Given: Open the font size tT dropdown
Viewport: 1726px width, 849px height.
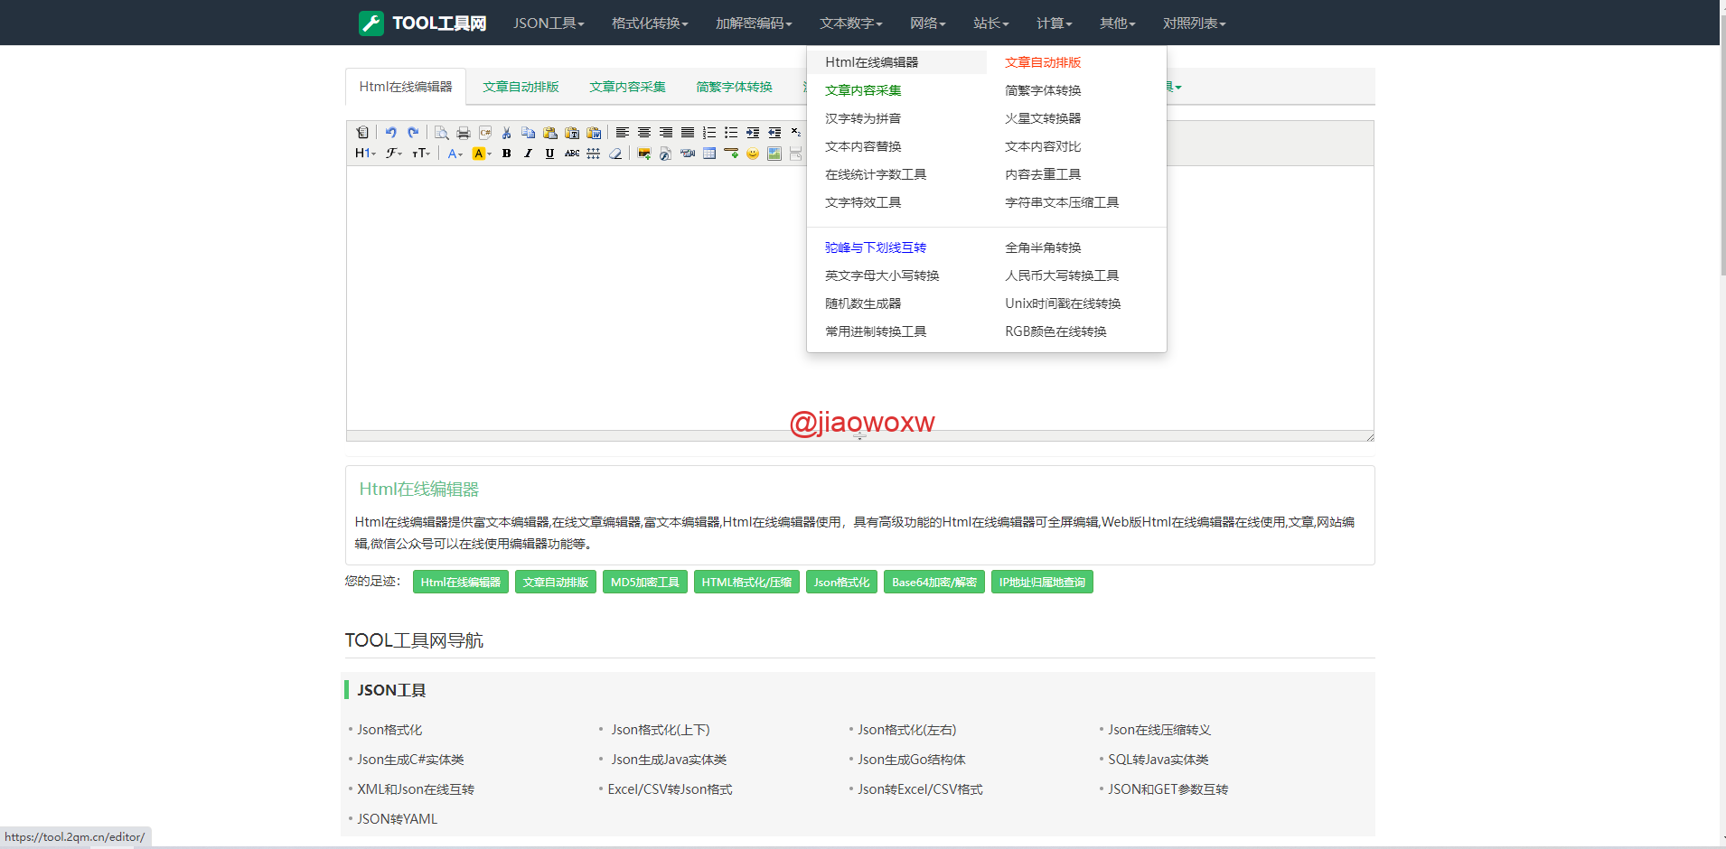Looking at the screenshot, I should click(421, 154).
